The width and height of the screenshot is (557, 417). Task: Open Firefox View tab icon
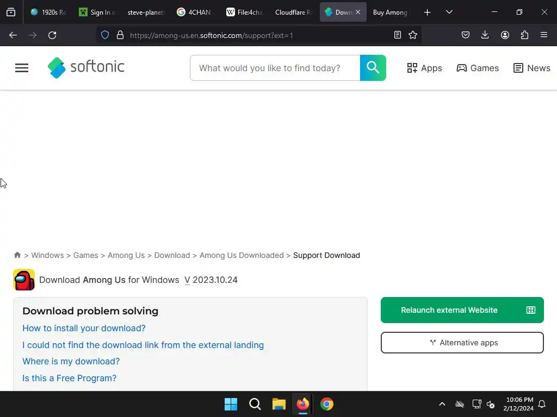[11, 12]
